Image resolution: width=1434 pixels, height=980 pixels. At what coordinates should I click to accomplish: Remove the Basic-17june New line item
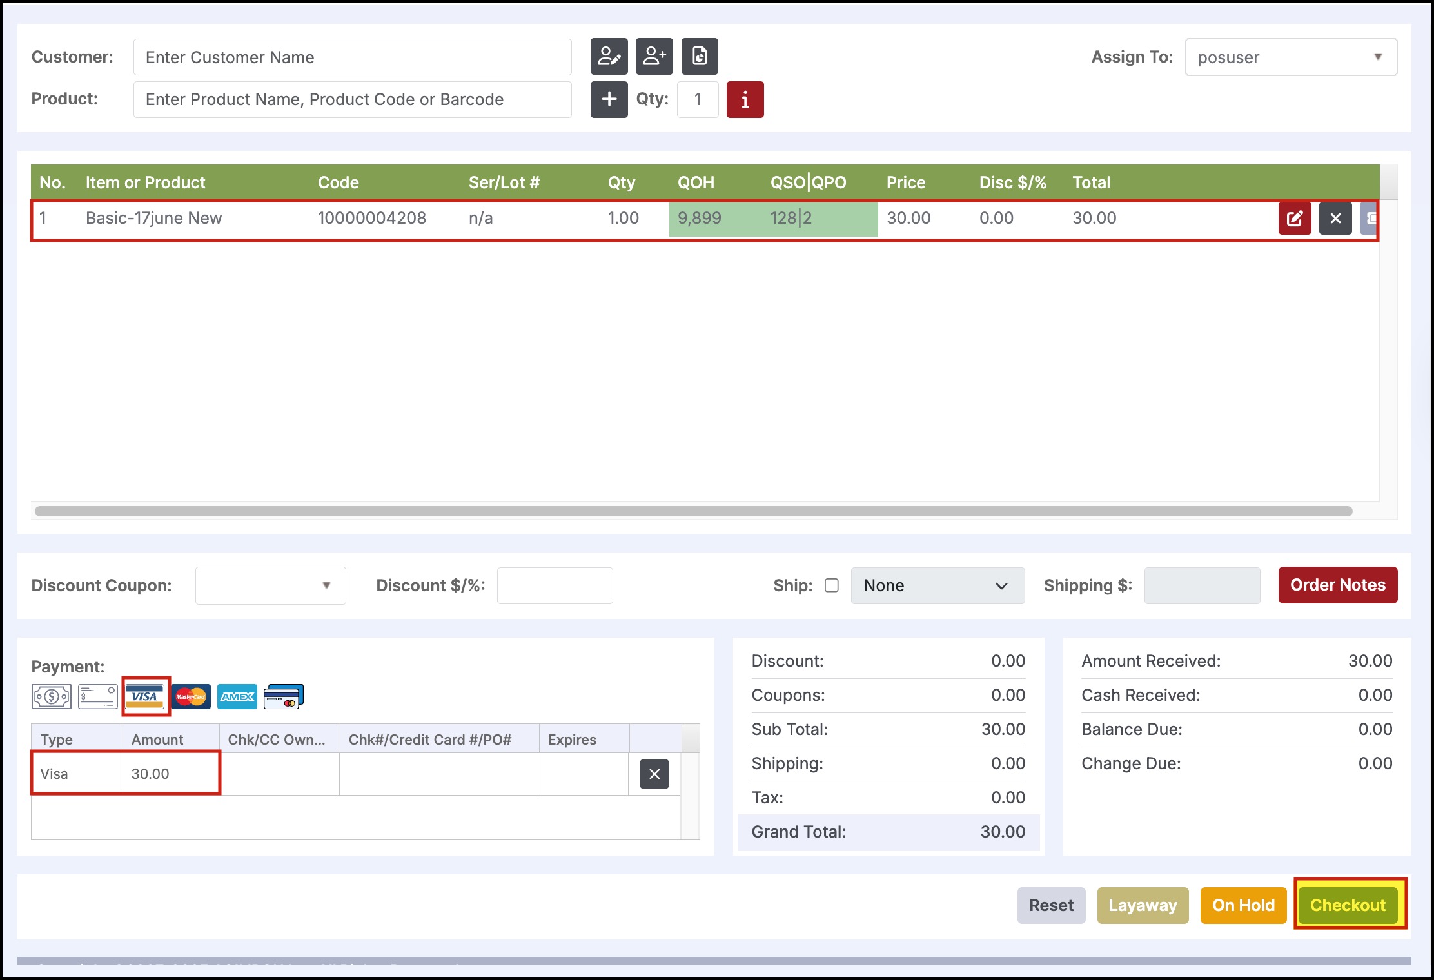1335,219
